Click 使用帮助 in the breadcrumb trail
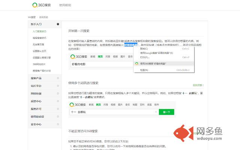Viewport: 240px width, 150px height. [x=43, y=17]
